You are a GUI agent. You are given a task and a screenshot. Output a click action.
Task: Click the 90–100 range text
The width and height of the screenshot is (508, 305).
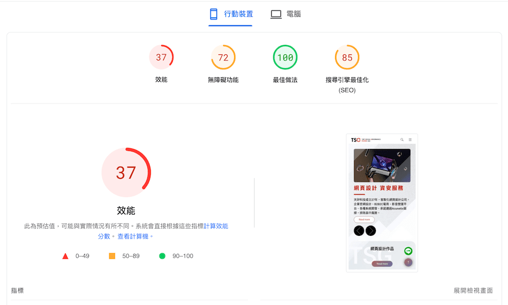point(183,256)
